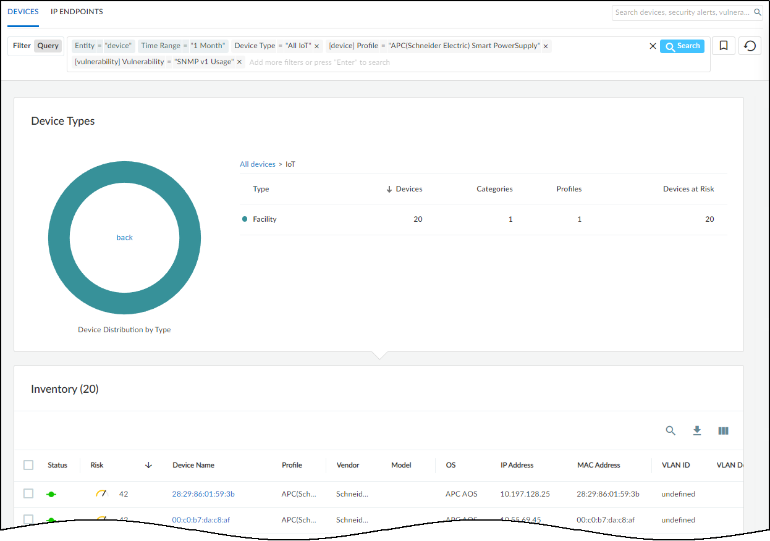Click the bookmark icon to save query

[723, 46]
